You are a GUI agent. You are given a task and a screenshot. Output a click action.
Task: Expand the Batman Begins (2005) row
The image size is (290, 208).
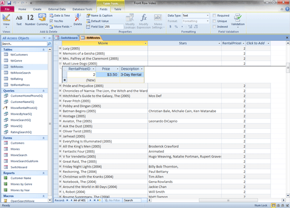(60, 111)
